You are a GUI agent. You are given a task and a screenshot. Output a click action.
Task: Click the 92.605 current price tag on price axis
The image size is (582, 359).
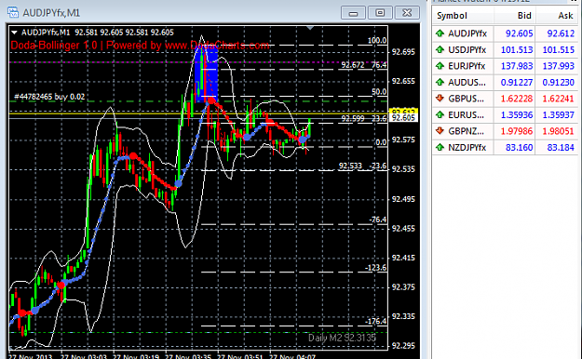[403, 118]
